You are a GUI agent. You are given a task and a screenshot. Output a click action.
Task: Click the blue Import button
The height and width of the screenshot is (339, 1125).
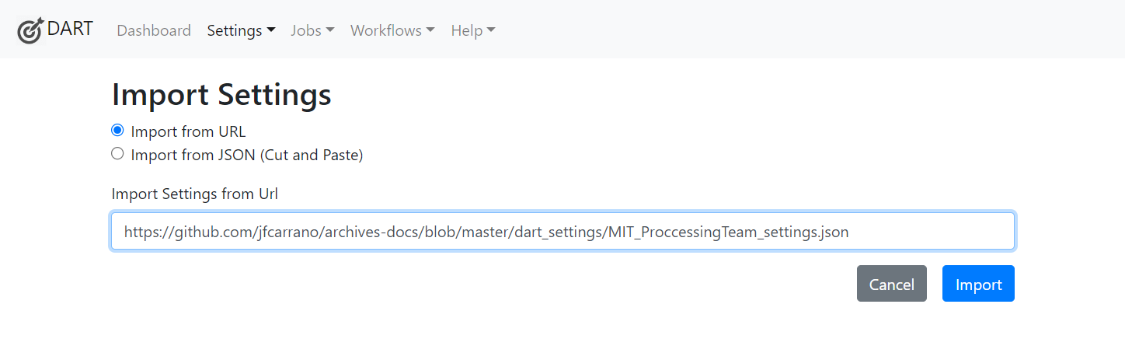click(x=978, y=284)
